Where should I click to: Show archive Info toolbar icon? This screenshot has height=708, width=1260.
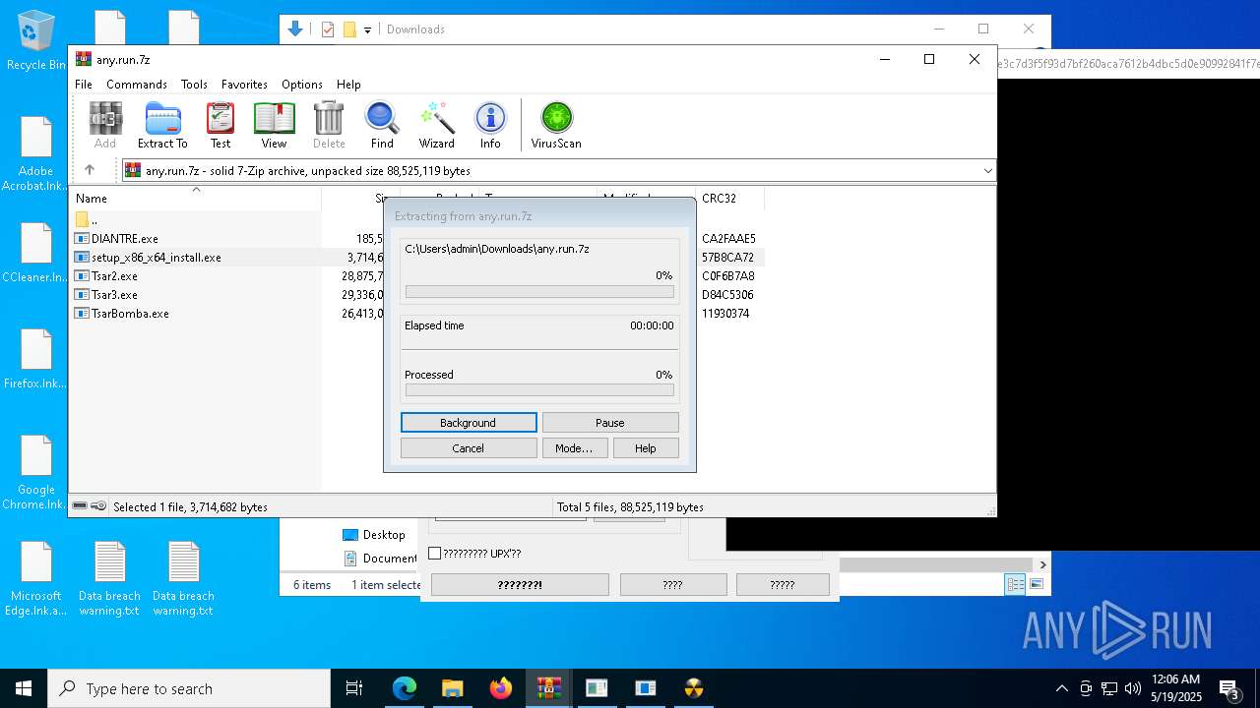point(490,125)
